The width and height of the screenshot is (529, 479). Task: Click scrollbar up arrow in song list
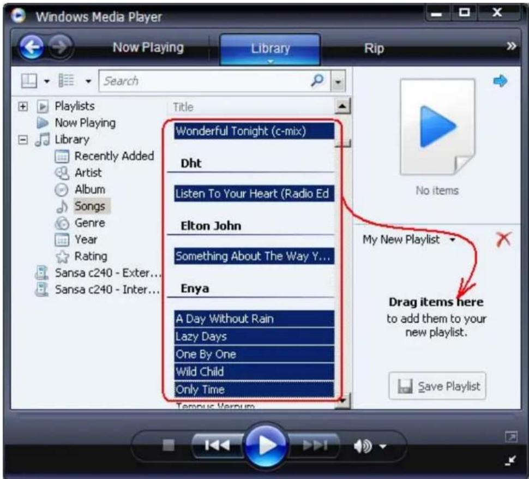pos(342,106)
